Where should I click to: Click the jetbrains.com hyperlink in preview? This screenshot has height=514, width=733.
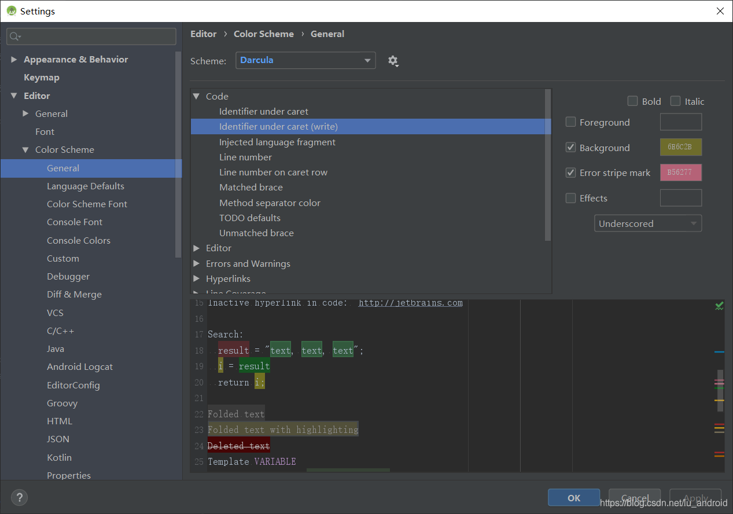pos(411,303)
